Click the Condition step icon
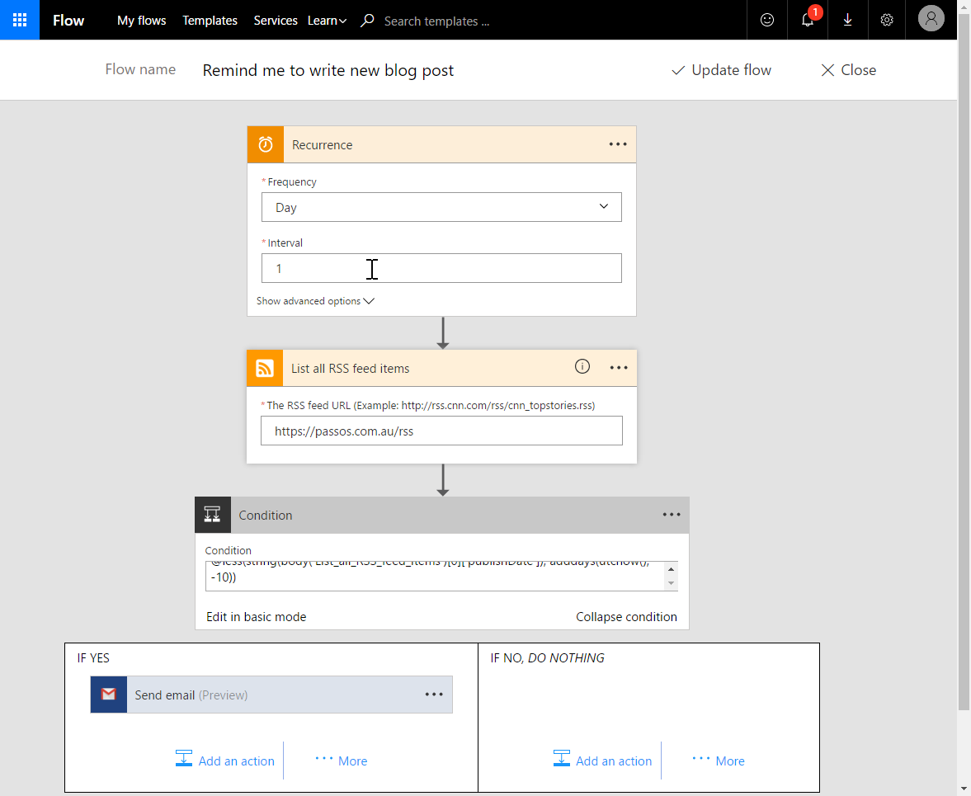The width and height of the screenshot is (971, 796). click(213, 515)
